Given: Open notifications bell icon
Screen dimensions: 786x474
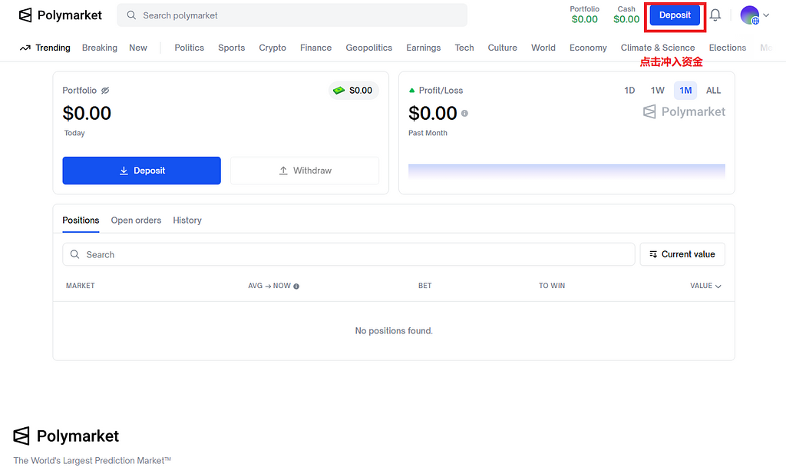Looking at the screenshot, I should [x=715, y=15].
